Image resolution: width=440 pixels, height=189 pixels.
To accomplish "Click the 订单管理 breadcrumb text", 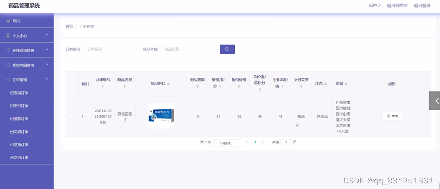I will tap(86, 26).
